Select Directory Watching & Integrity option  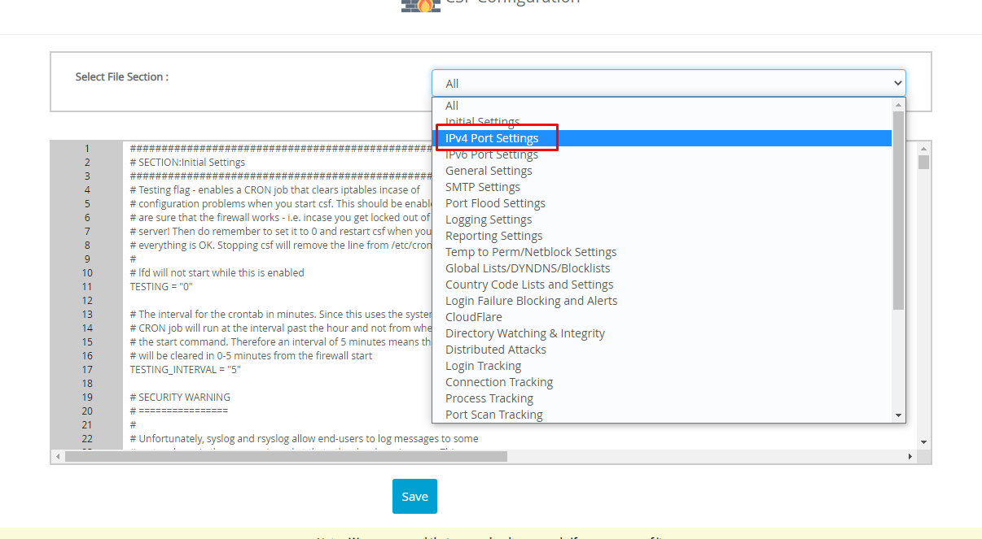525,333
